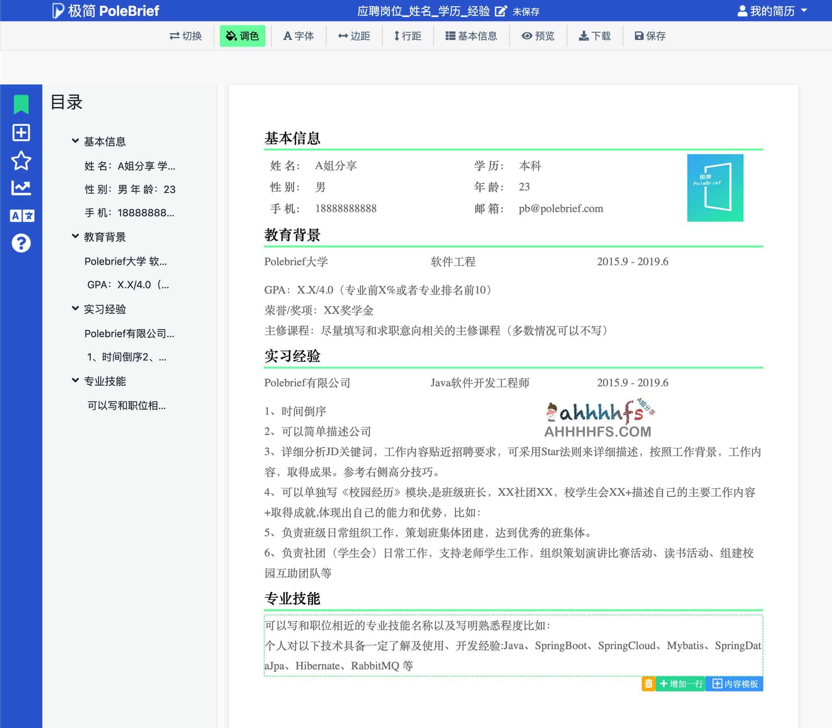
Task: Open 下载 download tool in toolbar
Action: (x=595, y=36)
